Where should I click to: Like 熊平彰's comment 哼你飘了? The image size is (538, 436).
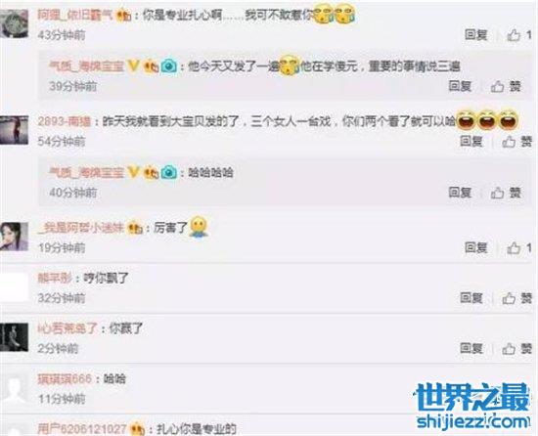[517, 298]
